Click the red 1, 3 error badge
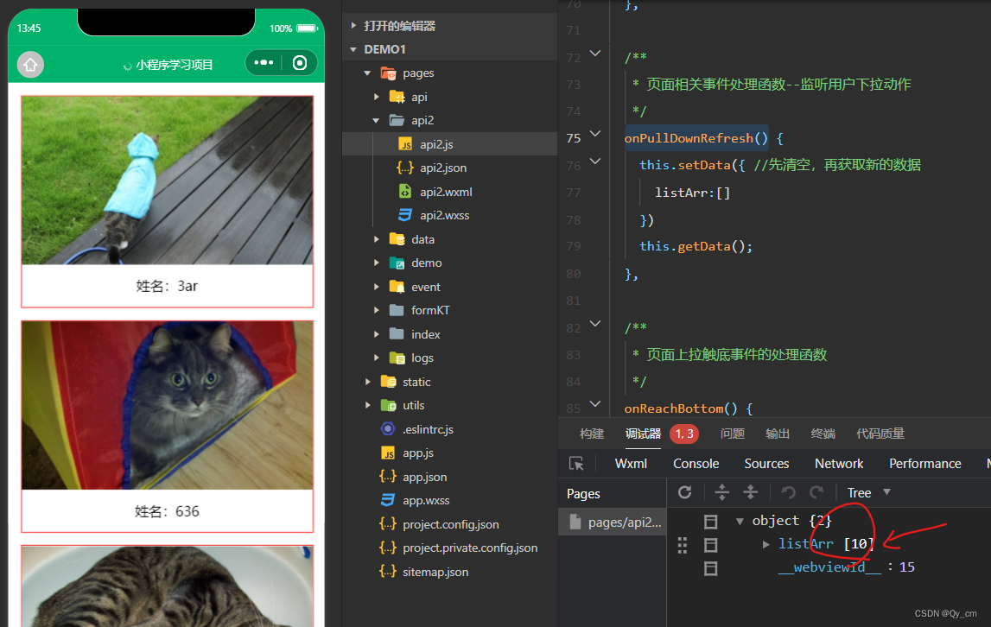The width and height of the screenshot is (991, 627). tap(684, 434)
